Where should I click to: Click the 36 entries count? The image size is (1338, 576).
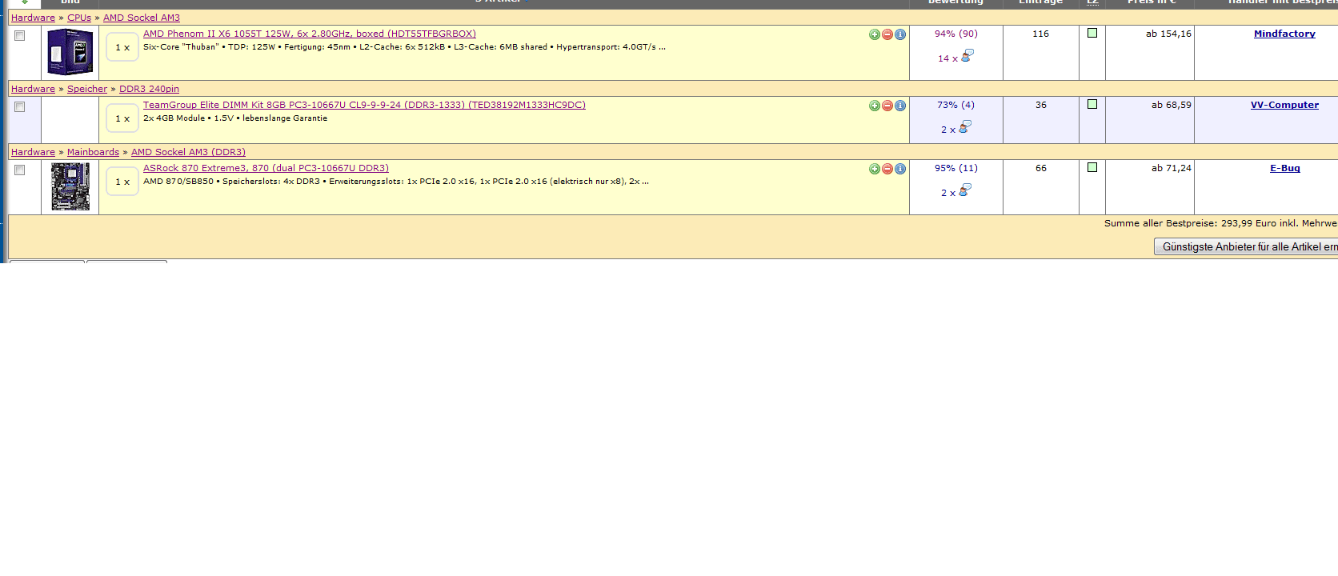pos(1041,105)
